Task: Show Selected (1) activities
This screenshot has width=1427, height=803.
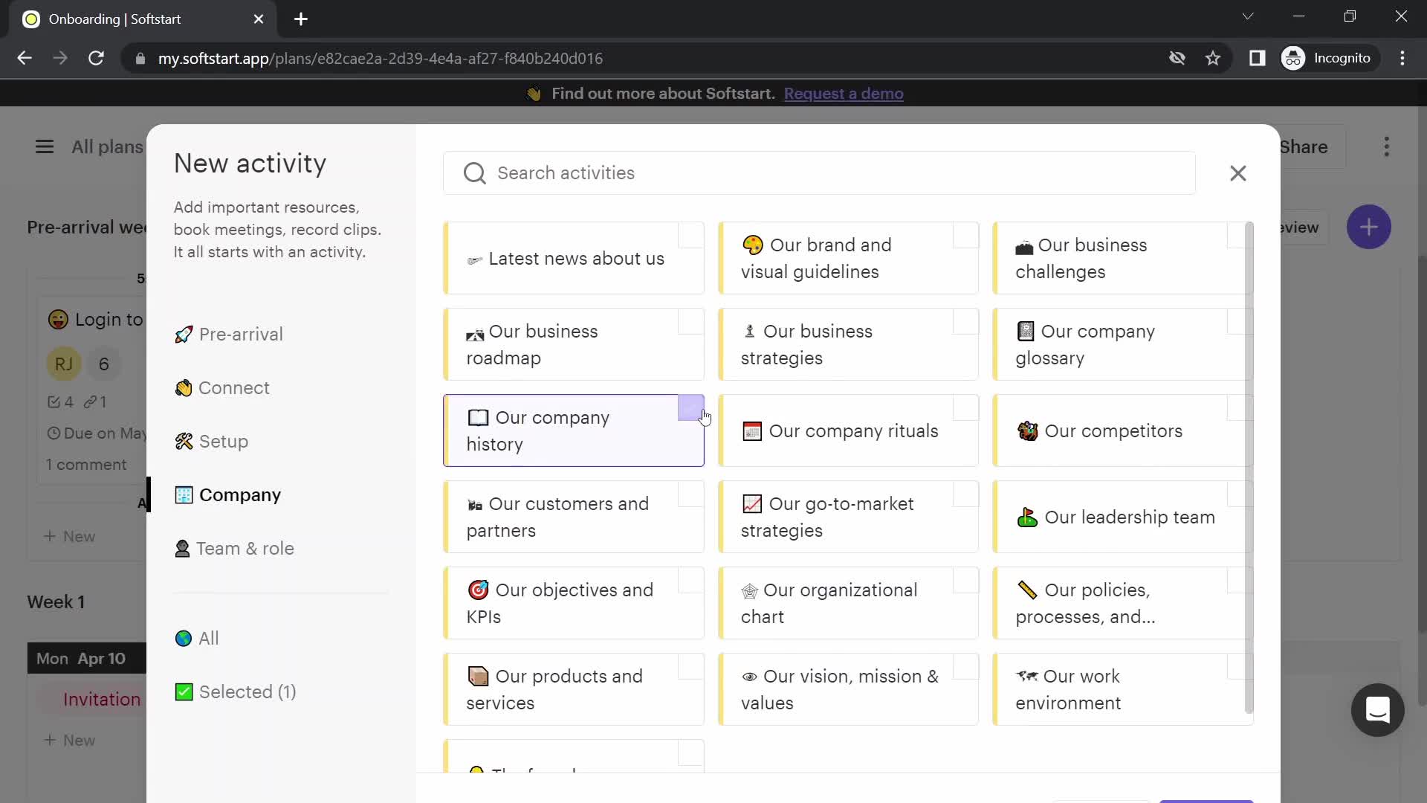Action: click(236, 692)
